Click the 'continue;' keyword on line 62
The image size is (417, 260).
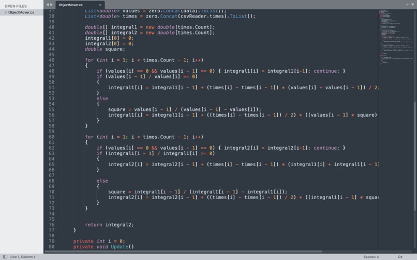[x=326, y=148]
